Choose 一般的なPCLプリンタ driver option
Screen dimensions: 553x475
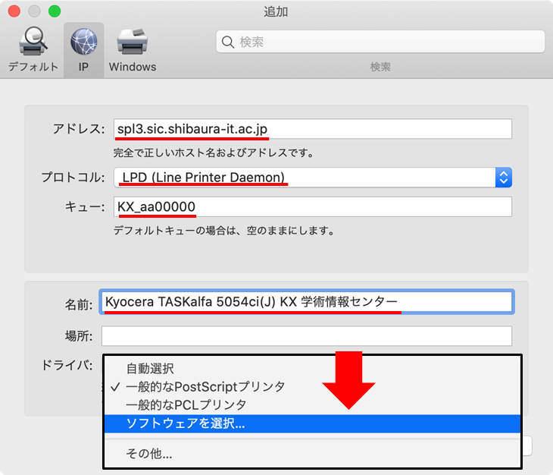coord(312,404)
